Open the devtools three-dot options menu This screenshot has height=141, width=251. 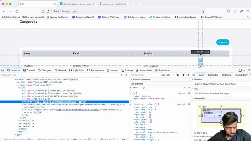tap(245, 70)
